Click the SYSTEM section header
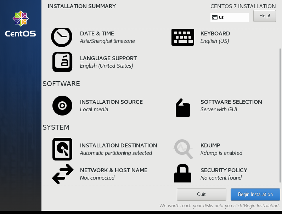Image resolution: width=282 pixels, height=214 pixels. 56,128
